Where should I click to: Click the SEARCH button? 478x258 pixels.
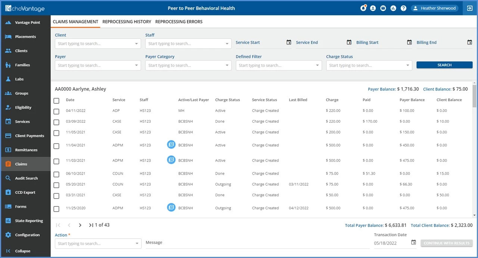[444, 65]
